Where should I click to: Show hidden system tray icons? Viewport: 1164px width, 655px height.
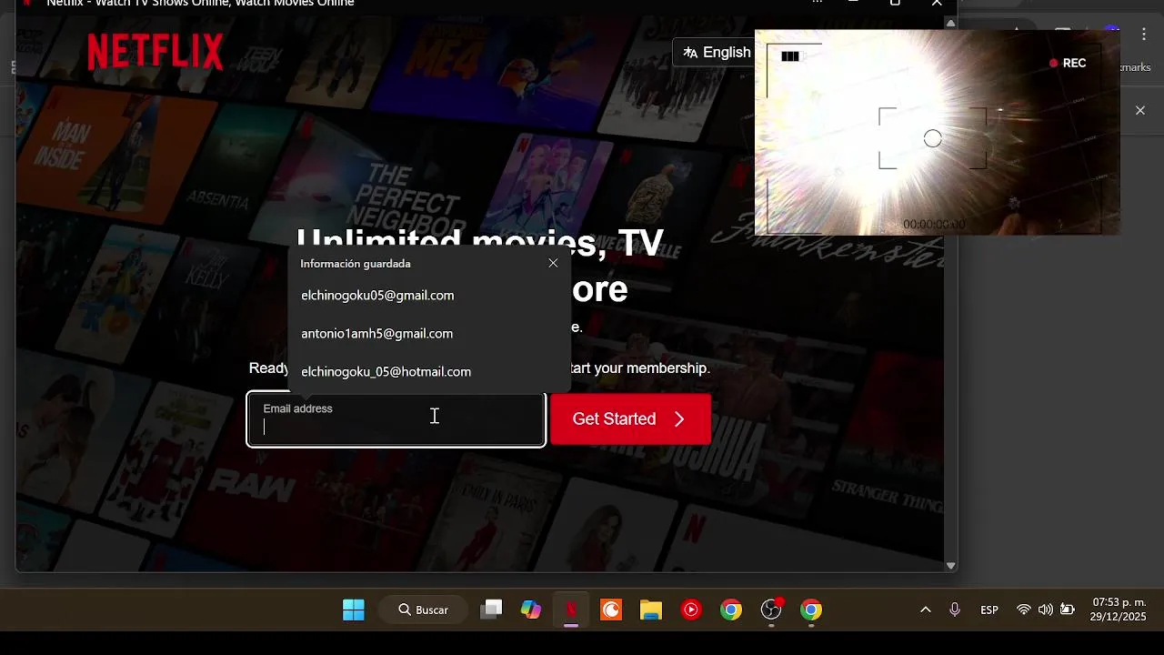pyautogui.click(x=926, y=610)
